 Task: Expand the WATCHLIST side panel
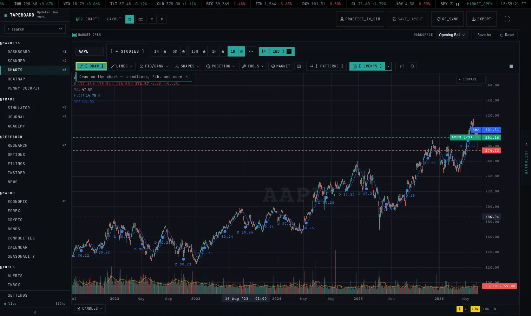point(526,158)
